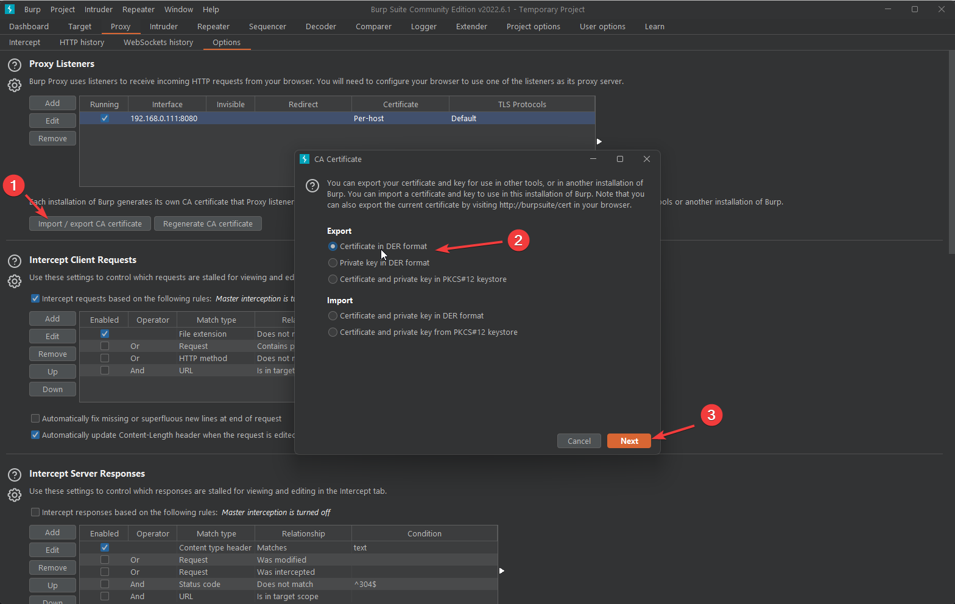Expand server response rules table side arrow
This screenshot has height=604, width=955.
pyautogui.click(x=502, y=571)
